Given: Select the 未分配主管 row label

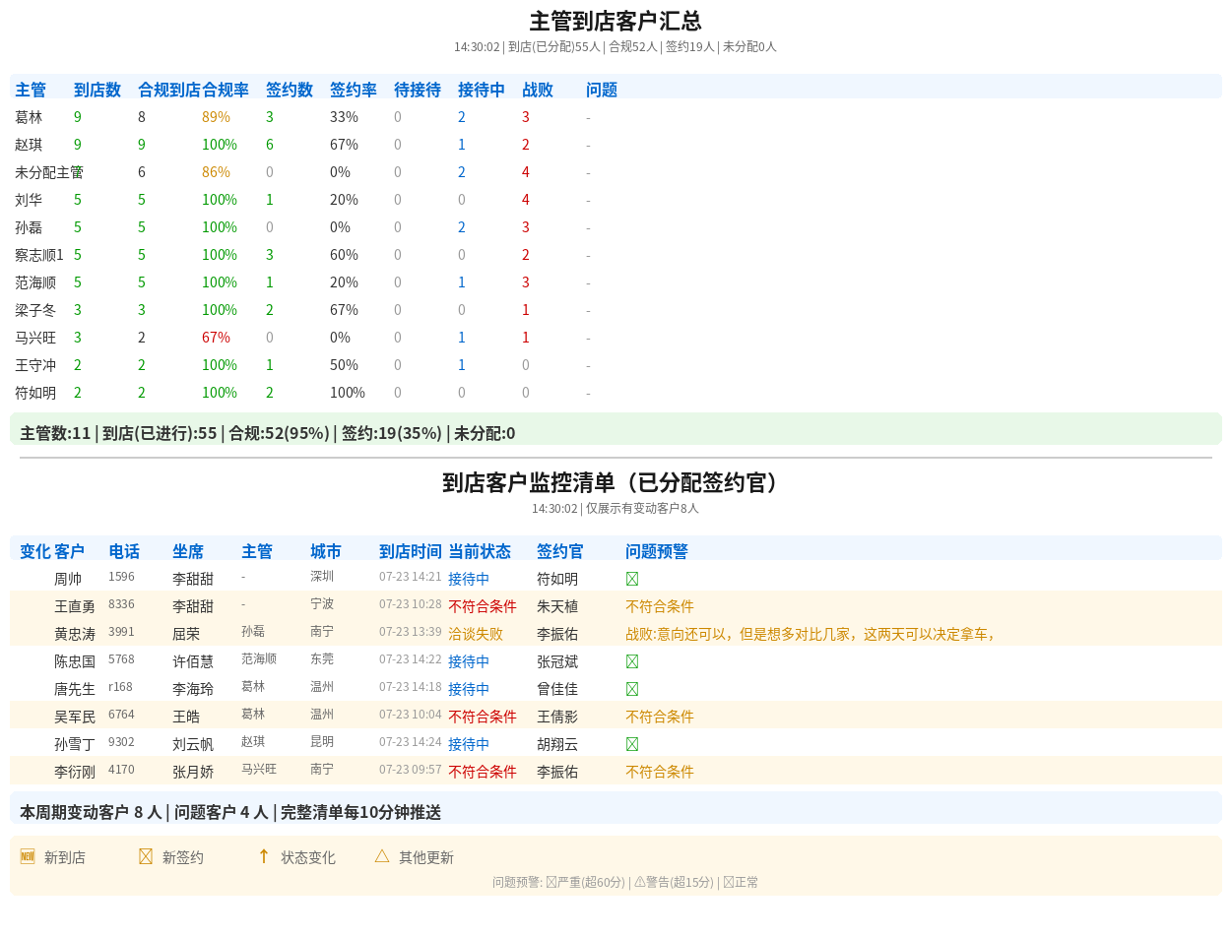Looking at the screenshot, I should pyautogui.click(x=49, y=172).
